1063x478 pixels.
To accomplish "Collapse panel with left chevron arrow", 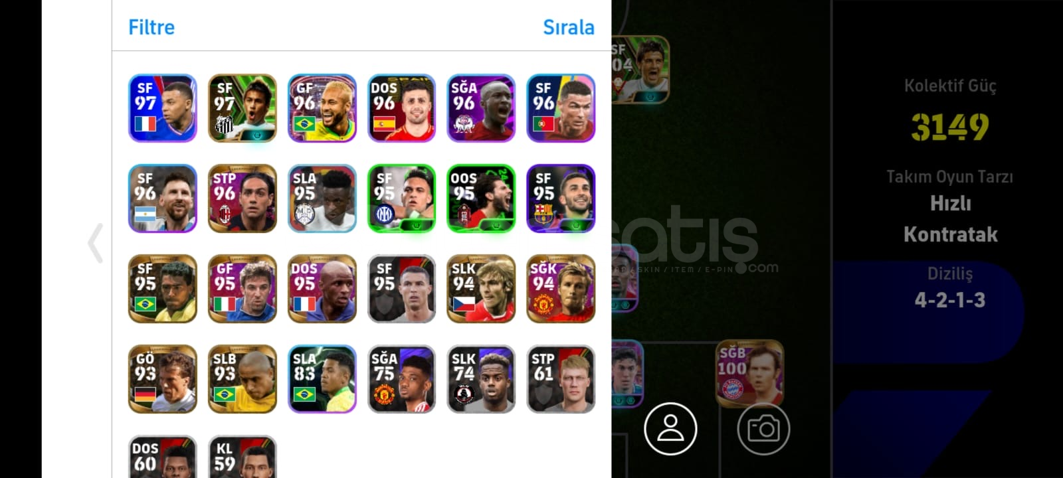I will pos(96,243).
